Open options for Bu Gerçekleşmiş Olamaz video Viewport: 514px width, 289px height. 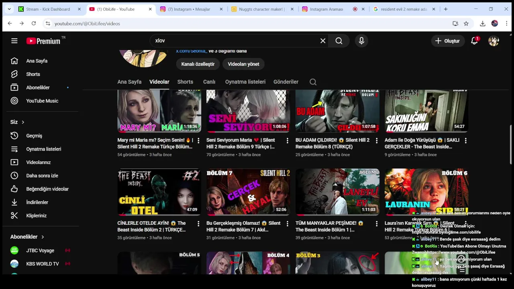pyautogui.click(x=287, y=224)
